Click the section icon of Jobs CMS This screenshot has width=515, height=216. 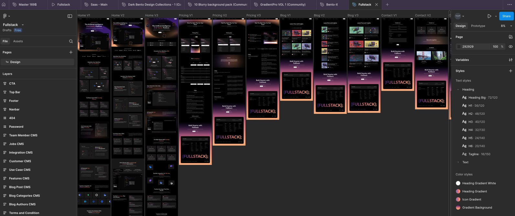click(5, 144)
